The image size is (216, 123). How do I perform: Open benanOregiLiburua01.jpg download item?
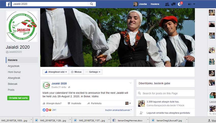(x=167, y=120)
